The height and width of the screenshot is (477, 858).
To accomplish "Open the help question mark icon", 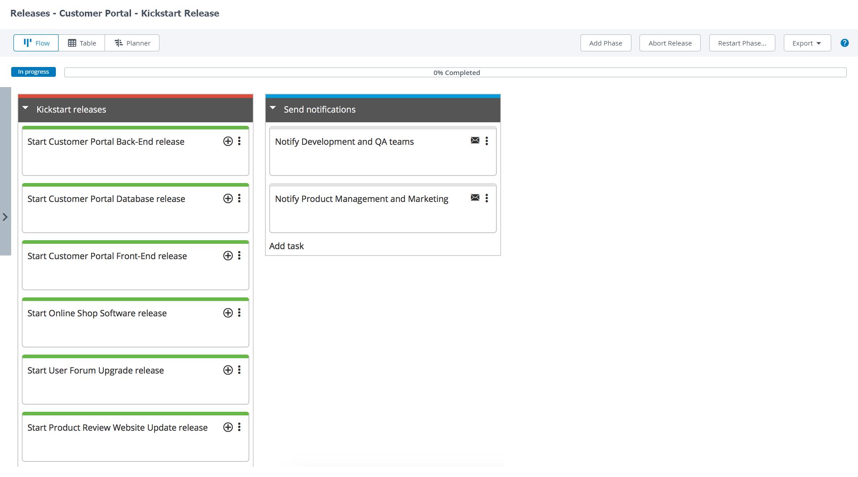I will click(845, 43).
